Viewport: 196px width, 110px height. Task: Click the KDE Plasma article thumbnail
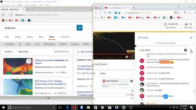(18, 87)
